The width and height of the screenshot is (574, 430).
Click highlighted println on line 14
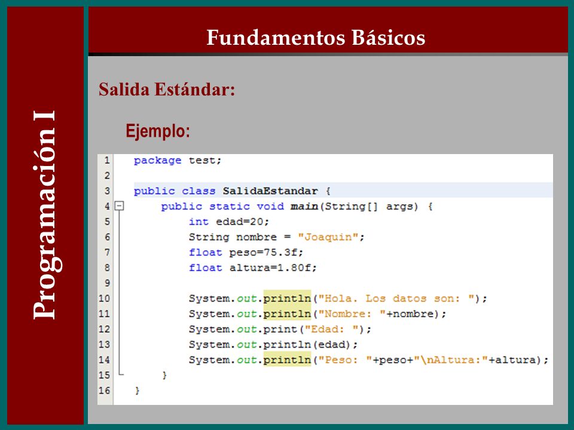[x=287, y=360]
